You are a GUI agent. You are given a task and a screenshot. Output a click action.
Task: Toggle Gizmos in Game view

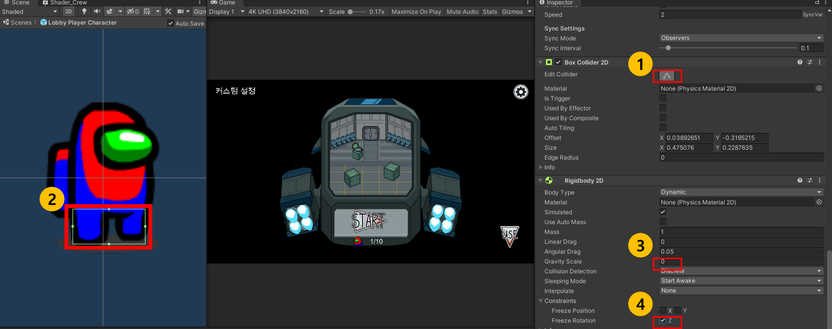point(512,12)
